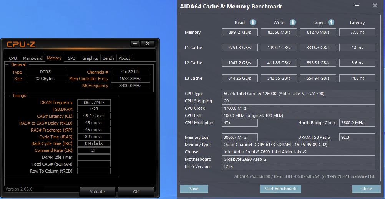Minimize the CPU-Z window
Screen dimensions: 385x199
pos(135,44)
